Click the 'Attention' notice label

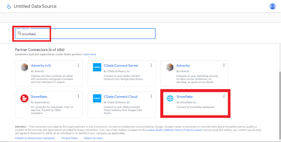point(20,127)
